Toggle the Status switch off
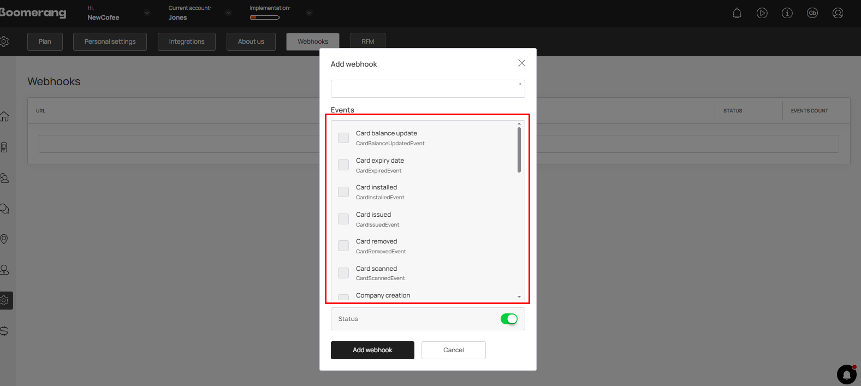The width and height of the screenshot is (861, 386). [509, 319]
